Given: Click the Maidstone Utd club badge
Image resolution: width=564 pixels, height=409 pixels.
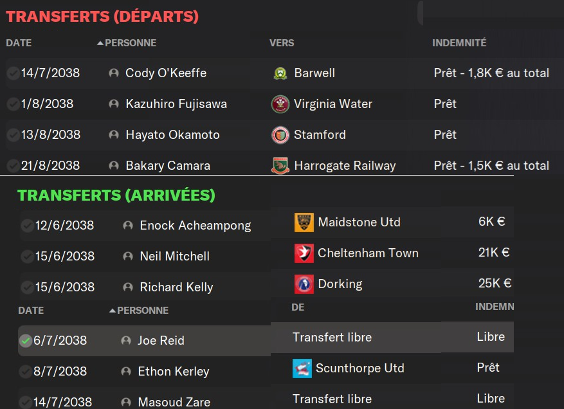Looking at the screenshot, I should [304, 223].
